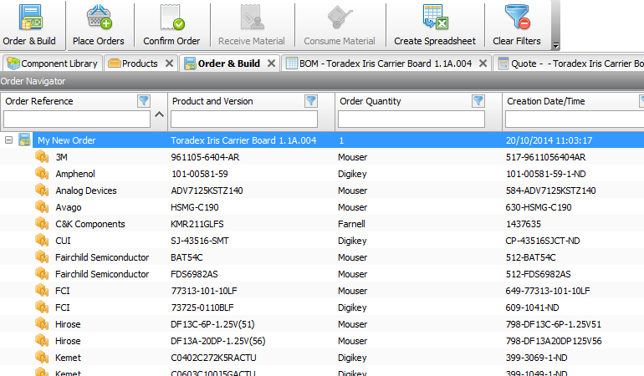Click the Clear Filters funnel icon
The height and width of the screenshot is (376, 644).
[517, 17]
